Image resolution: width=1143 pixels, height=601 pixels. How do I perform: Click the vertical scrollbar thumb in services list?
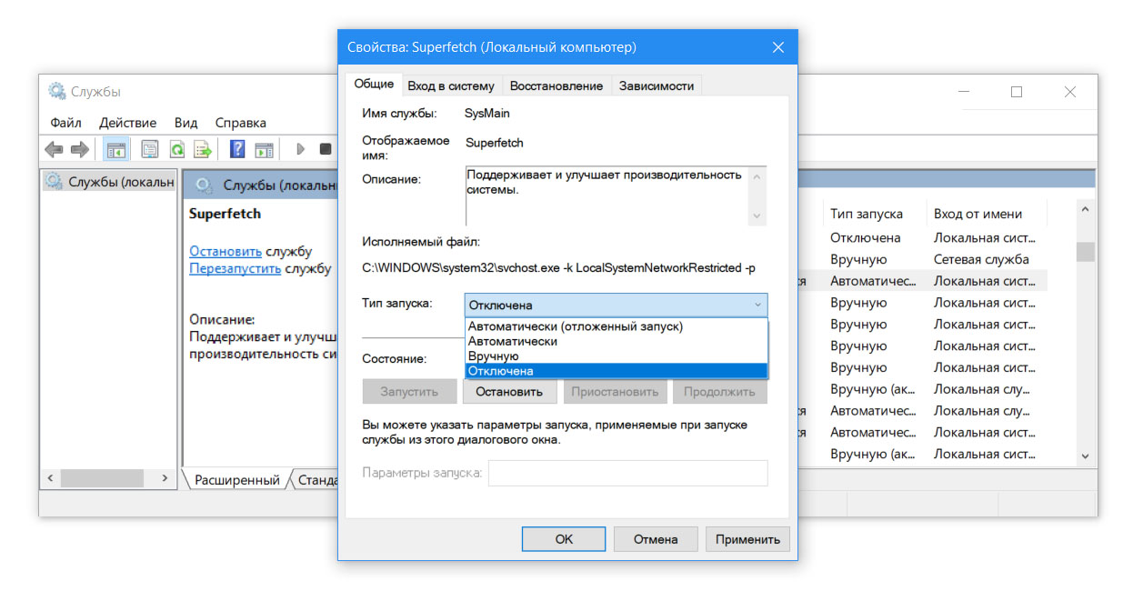(x=1085, y=252)
